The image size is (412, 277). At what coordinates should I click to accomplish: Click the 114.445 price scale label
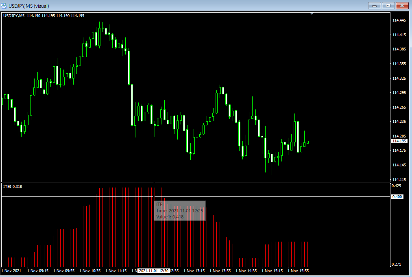click(399, 20)
